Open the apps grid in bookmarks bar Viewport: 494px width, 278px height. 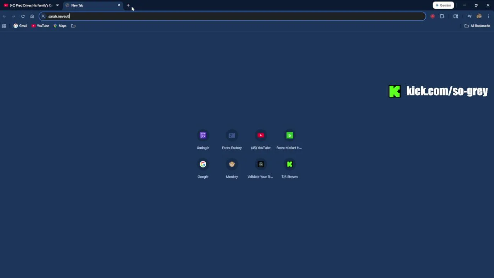pos(4,26)
